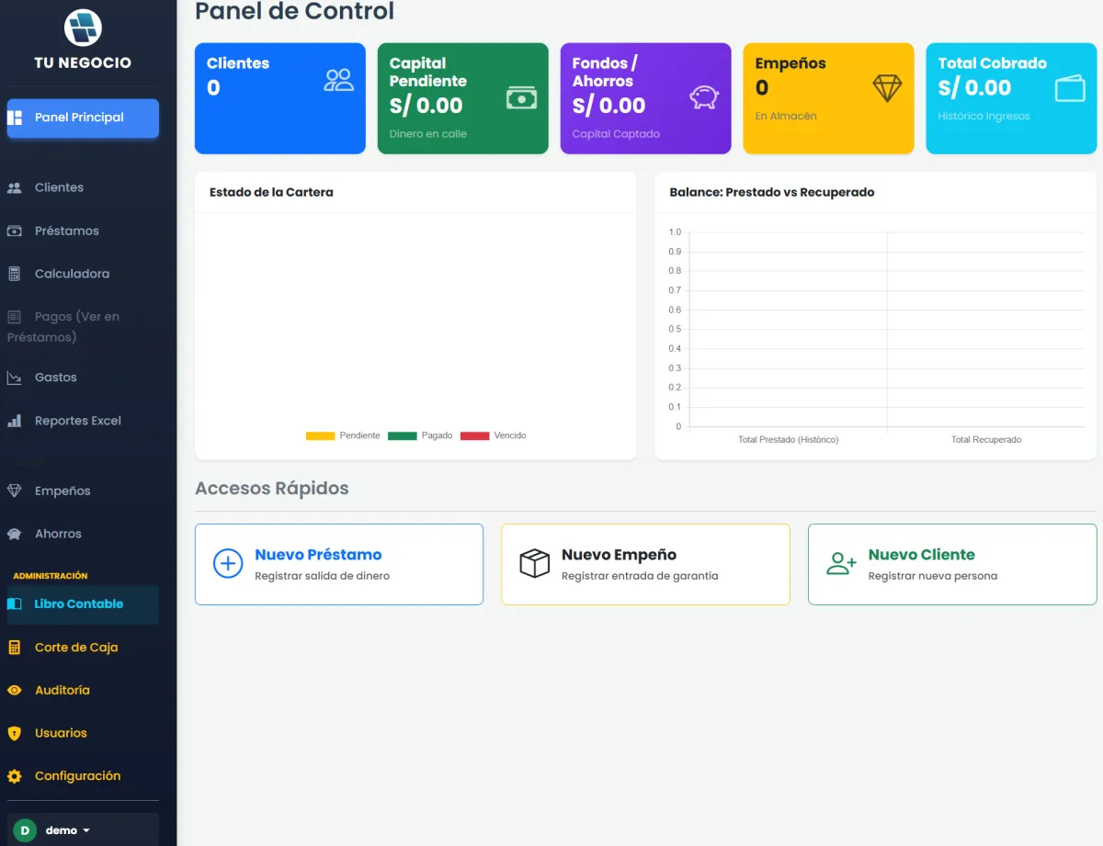
Task: Toggle the red Vencido legend swatch
Action: coord(474,435)
